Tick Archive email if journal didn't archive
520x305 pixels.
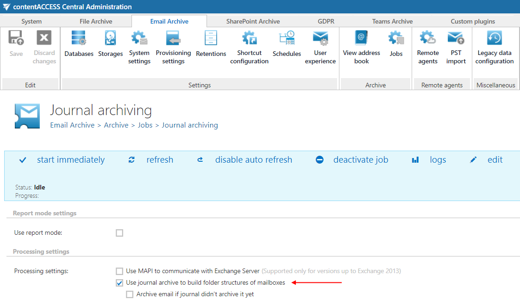coord(130,294)
